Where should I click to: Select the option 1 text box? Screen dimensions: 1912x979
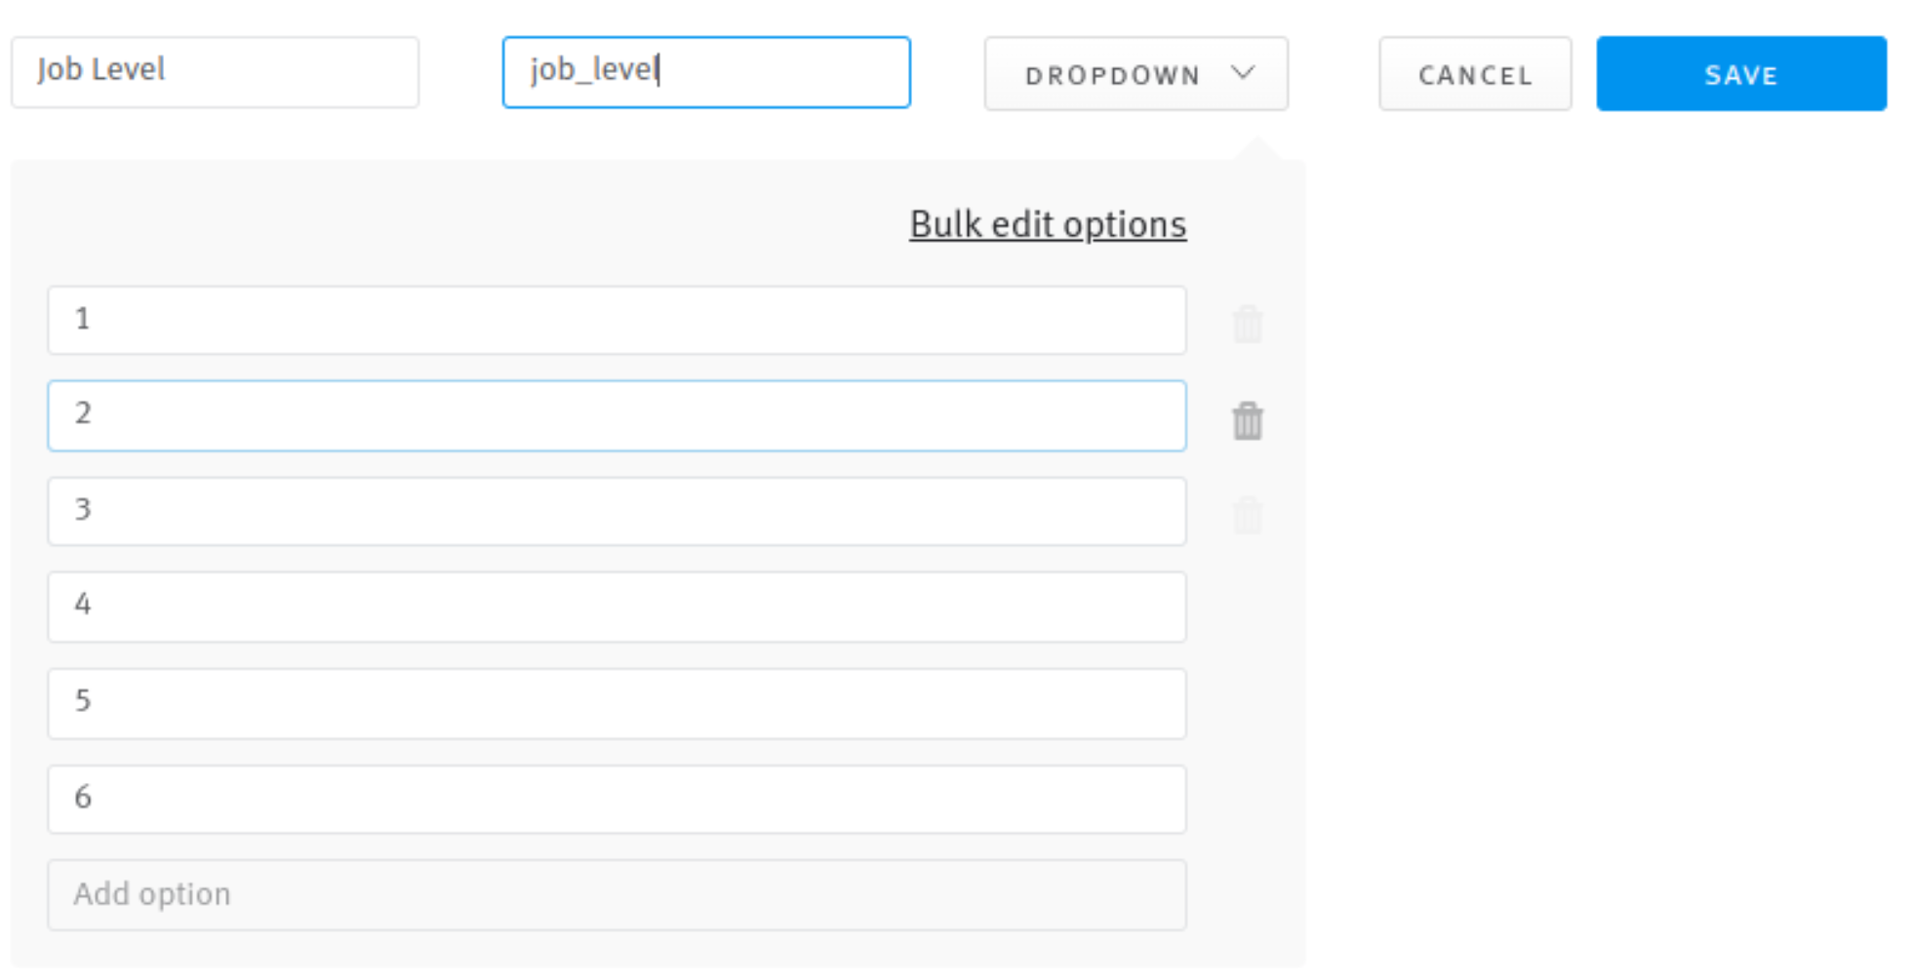pos(617,320)
